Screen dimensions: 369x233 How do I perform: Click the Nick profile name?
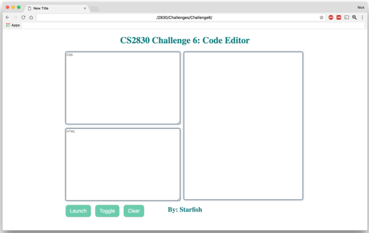(x=361, y=8)
